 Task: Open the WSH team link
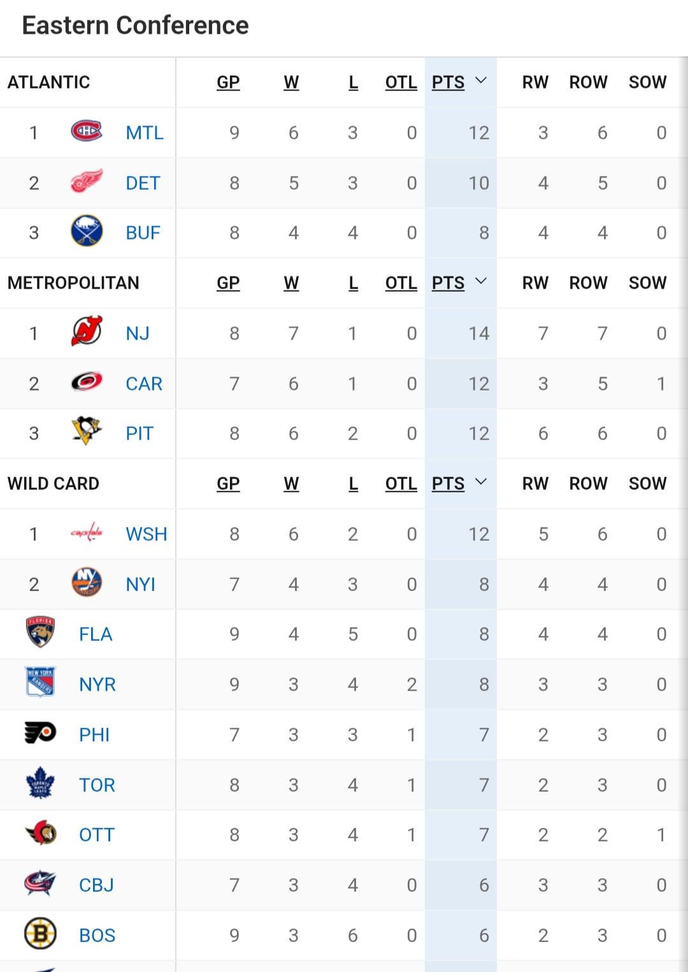(146, 534)
